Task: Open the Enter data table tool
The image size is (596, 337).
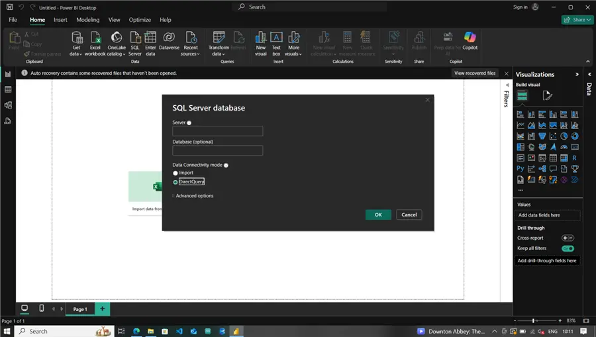Action: tap(150, 43)
